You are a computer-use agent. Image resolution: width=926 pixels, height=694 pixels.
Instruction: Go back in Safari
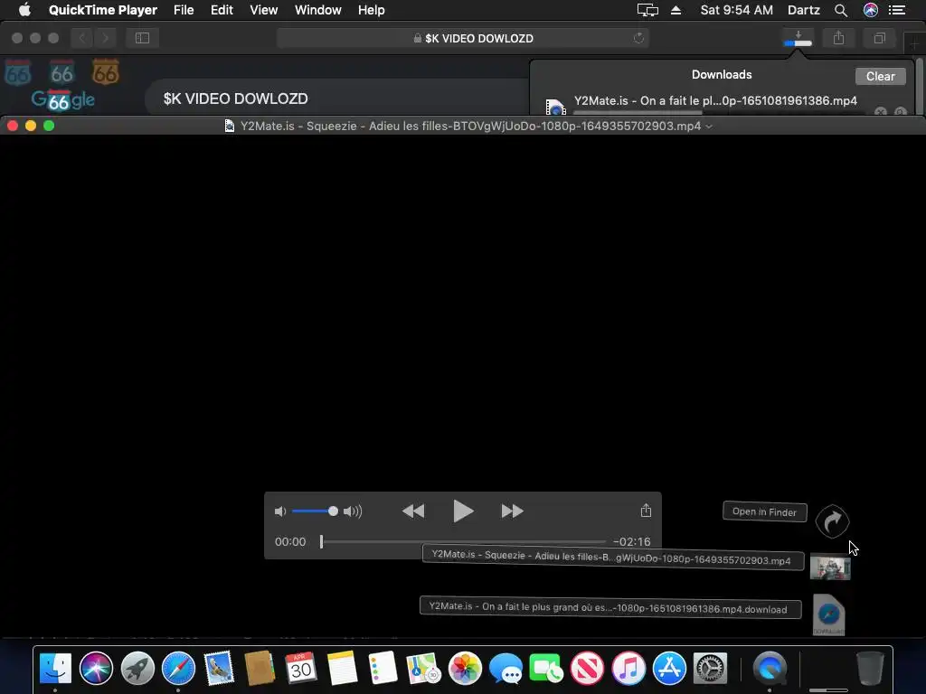82,38
